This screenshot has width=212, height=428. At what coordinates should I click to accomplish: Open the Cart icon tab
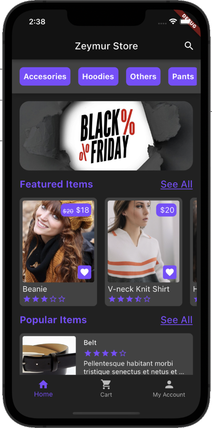pos(106,385)
